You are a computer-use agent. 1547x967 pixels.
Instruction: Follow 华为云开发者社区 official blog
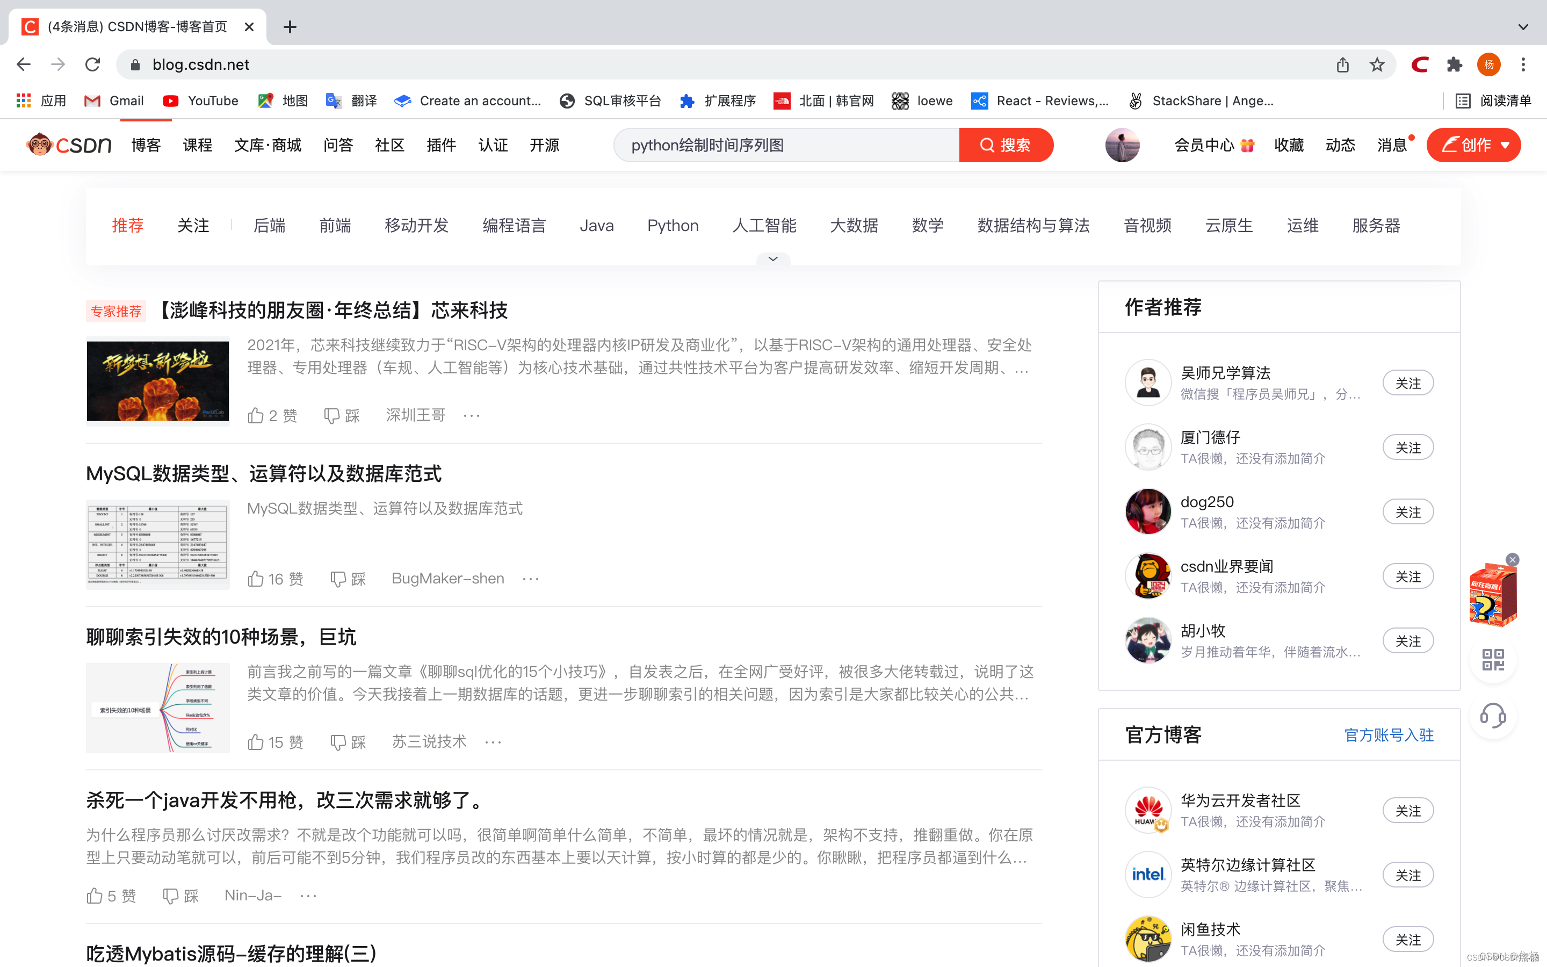click(x=1408, y=811)
